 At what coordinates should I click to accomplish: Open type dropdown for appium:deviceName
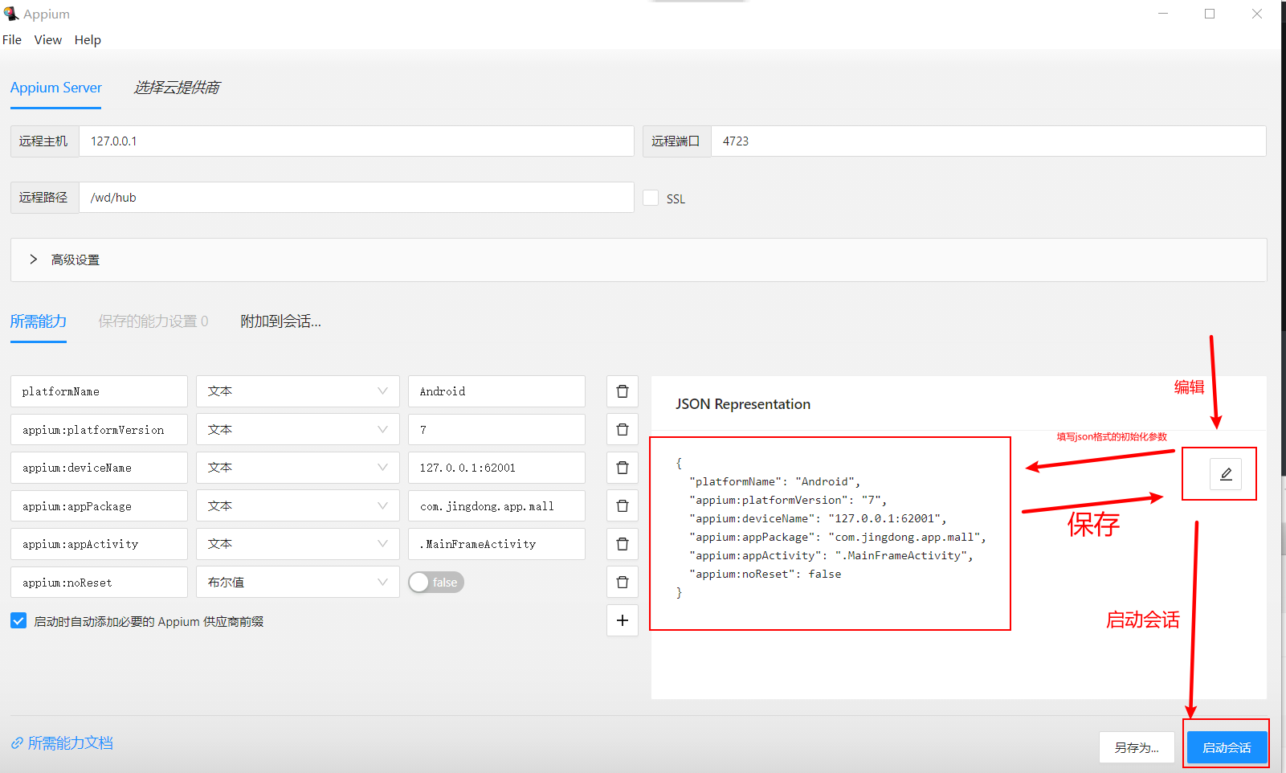(298, 468)
